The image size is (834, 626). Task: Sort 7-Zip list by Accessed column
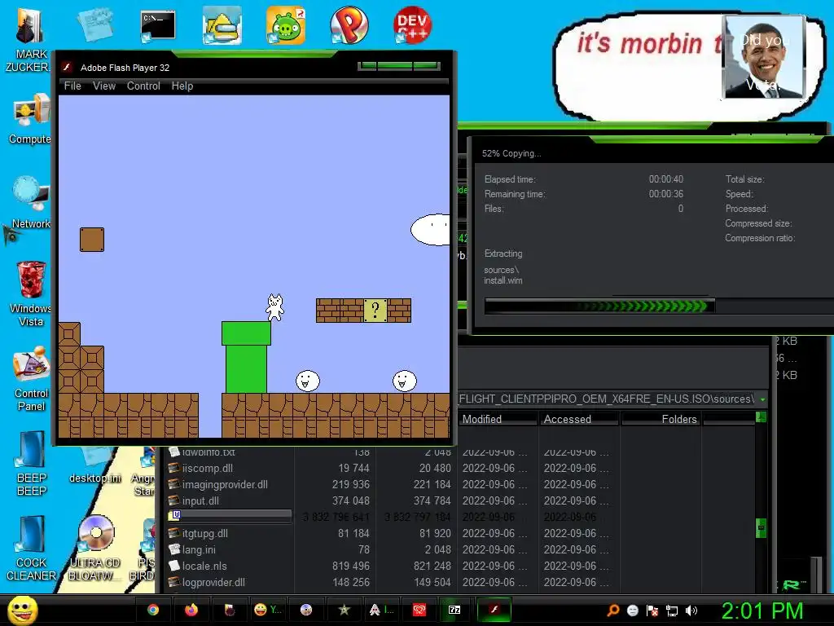(x=579, y=419)
